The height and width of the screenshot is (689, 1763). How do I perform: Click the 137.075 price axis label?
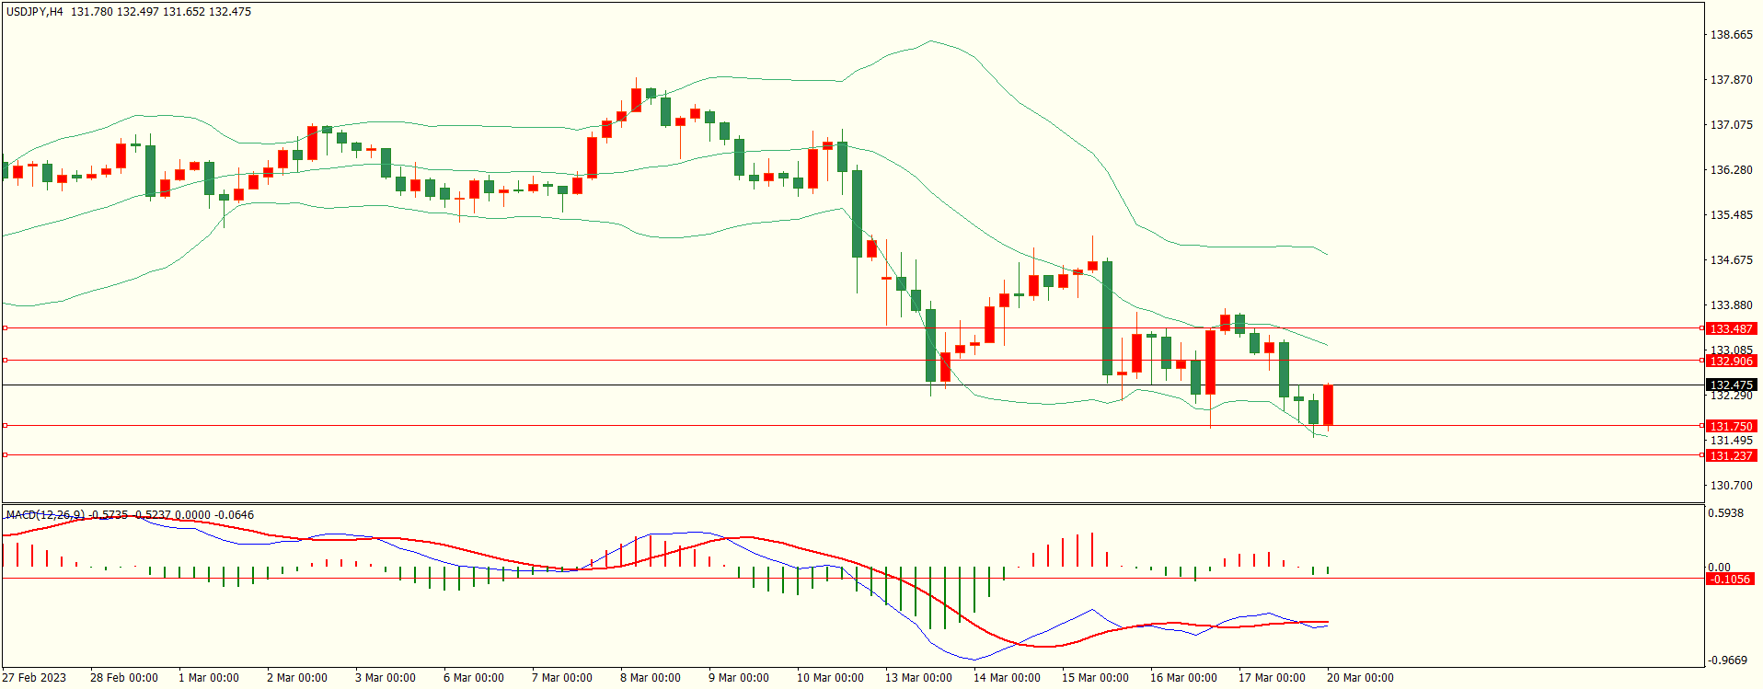click(x=1731, y=125)
